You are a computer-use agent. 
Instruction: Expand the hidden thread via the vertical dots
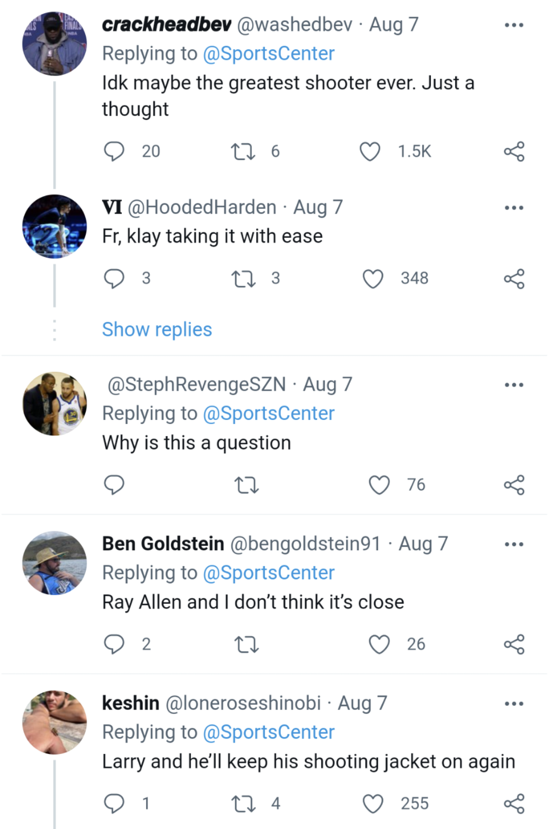click(55, 329)
